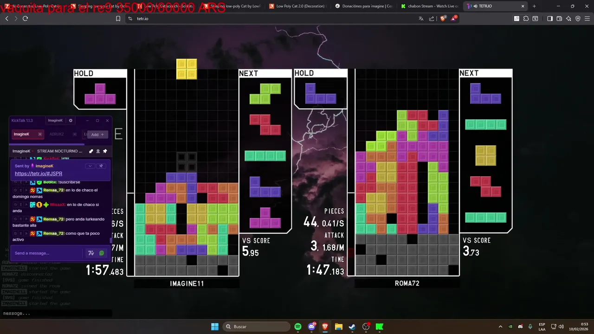Switch to the chabon Stream tab

[x=430, y=6]
